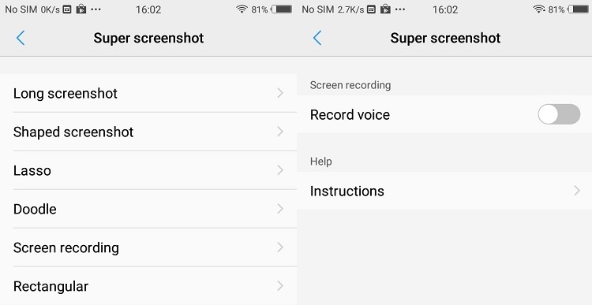Tap Play Store bag icon in left status bar
The height and width of the screenshot is (305, 592).
point(81,9)
